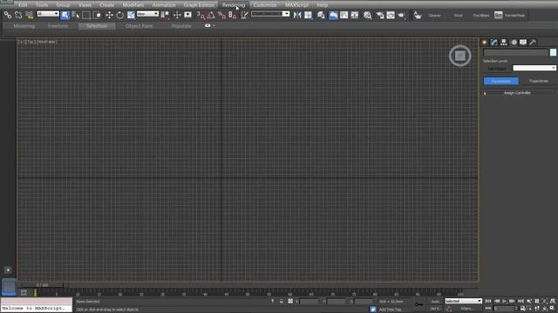Toggle Keyboard Shortcut Override
Image resolution: width=558 pixels, height=313 pixels.
point(188,15)
